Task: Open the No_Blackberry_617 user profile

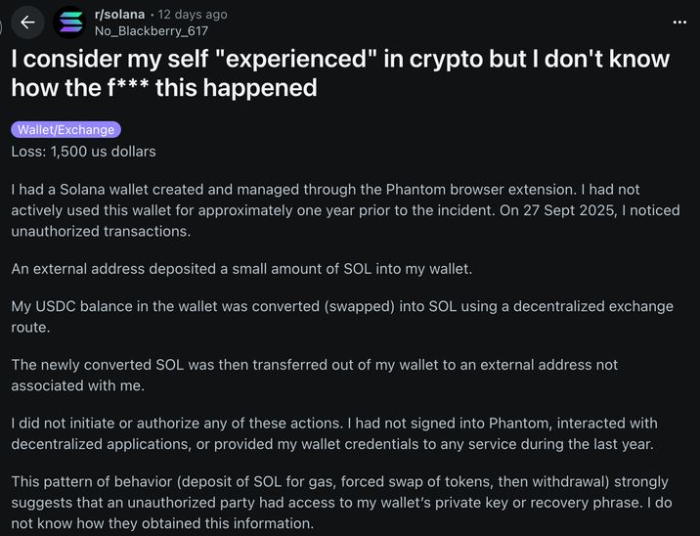Action: tap(151, 30)
